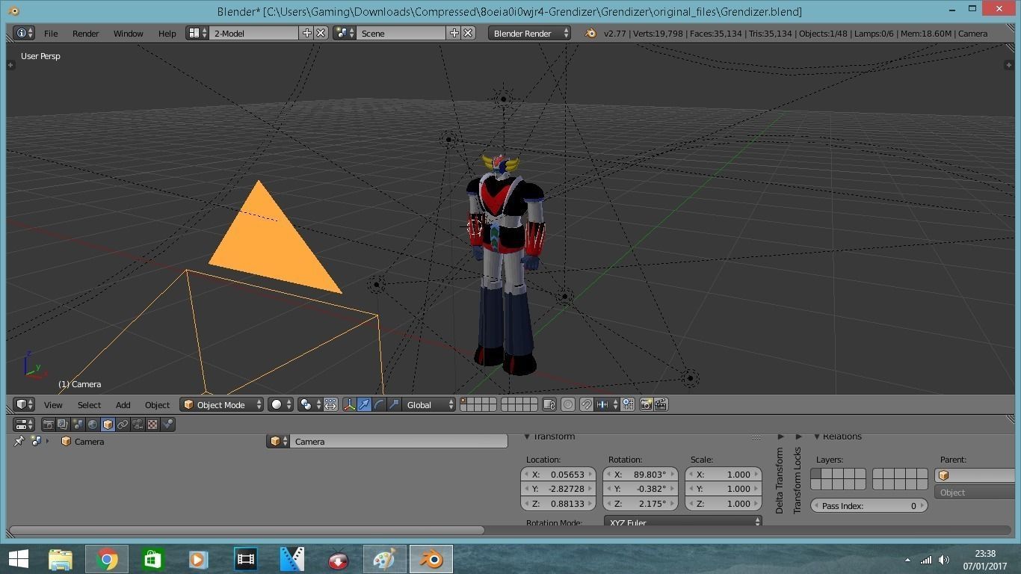Edit the Camera object name field
The image size is (1021, 574).
[x=398, y=442]
